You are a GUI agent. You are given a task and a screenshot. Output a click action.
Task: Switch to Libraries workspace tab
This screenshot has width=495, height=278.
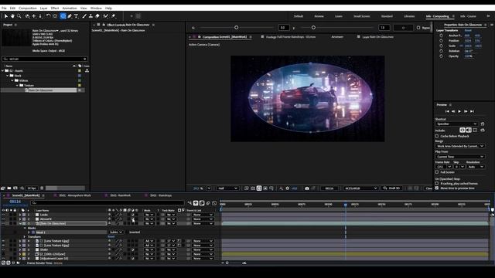click(409, 16)
